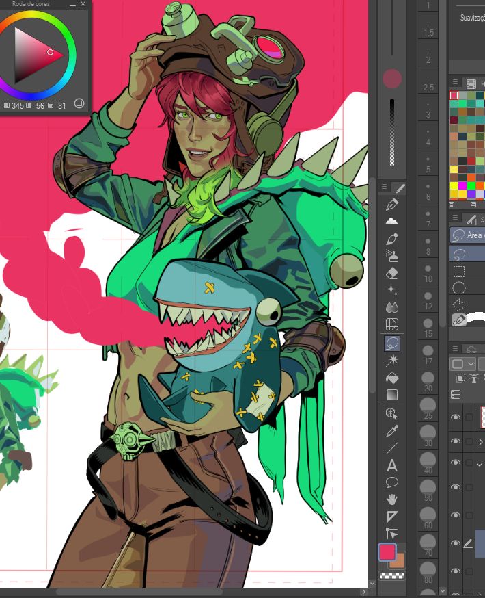Expand the collapsed layer folder
Screen dimensions: 485x598
[x=480, y=441]
